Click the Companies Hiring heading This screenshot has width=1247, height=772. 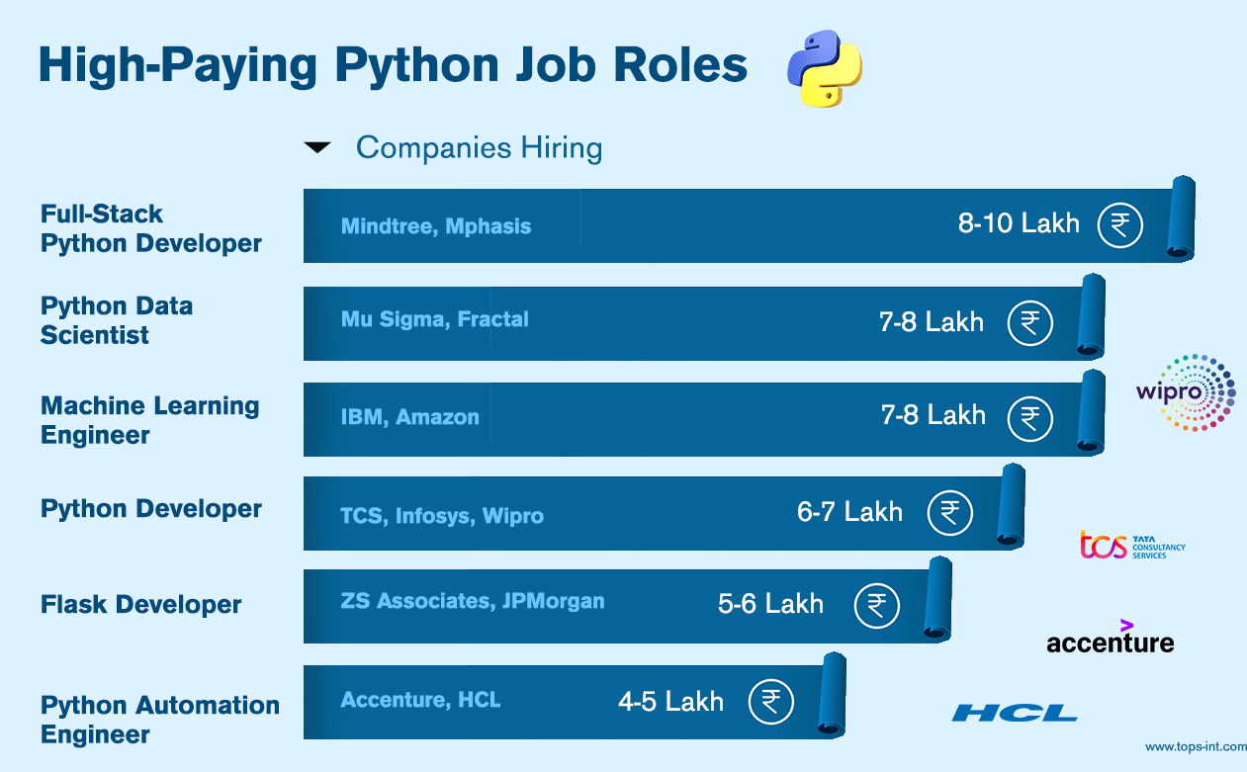[x=479, y=148]
